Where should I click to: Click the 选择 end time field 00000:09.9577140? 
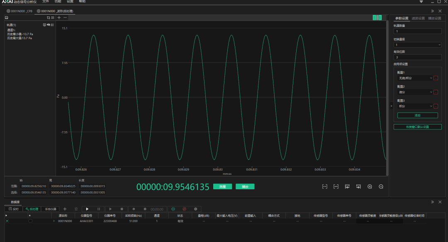pyautogui.click(x=63, y=193)
